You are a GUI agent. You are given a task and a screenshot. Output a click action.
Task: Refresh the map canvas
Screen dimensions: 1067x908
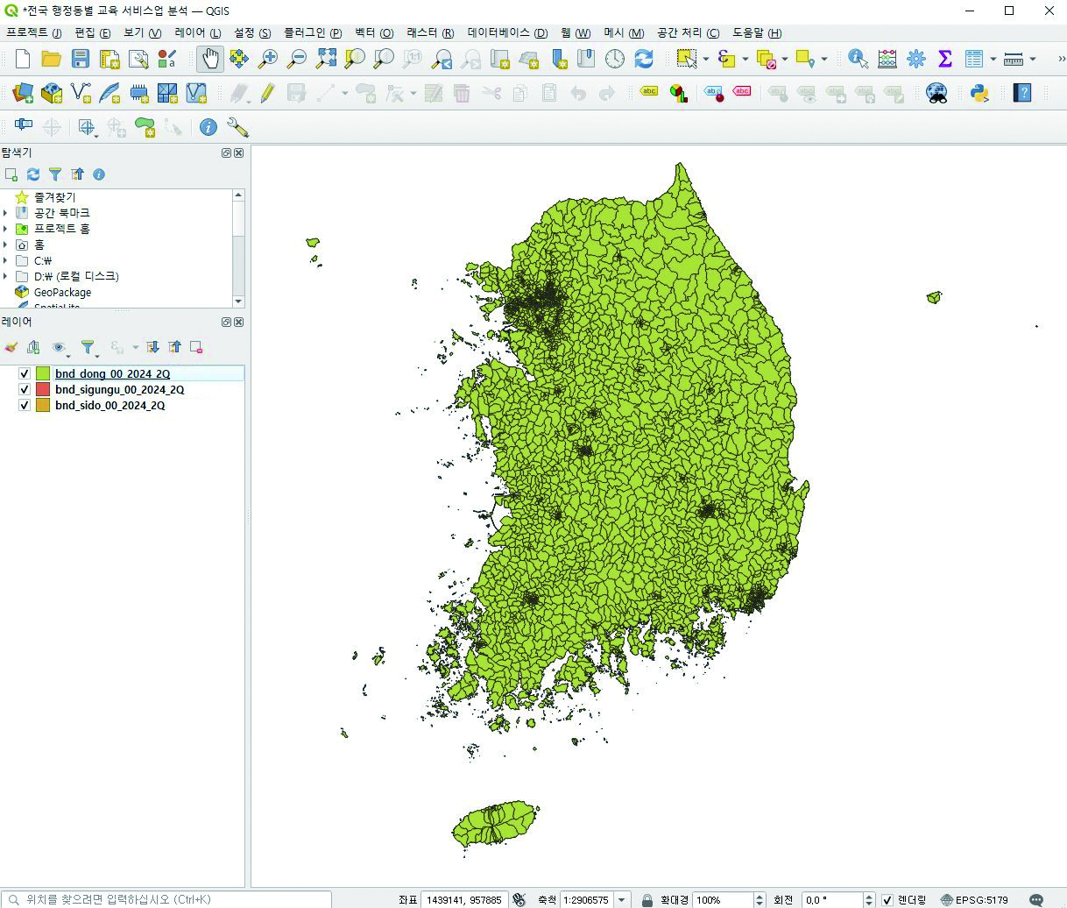point(644,59)
